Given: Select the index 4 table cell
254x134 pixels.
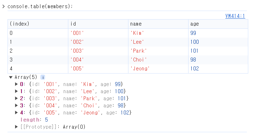Looking at the screenshot, I should [x=38, y=69].
